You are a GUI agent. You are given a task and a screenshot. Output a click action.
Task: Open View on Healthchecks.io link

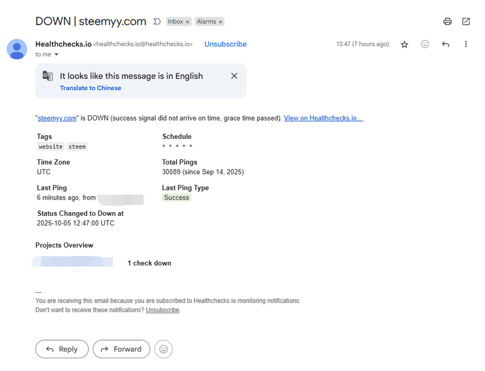point(323,118)
